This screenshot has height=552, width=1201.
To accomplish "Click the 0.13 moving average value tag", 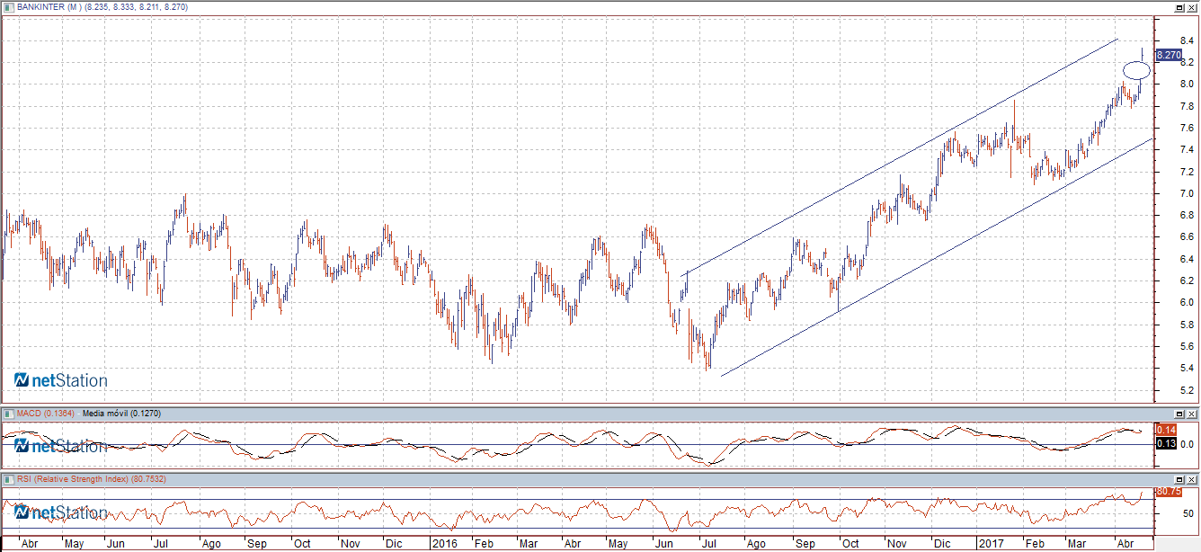I will click(x=1164, y=443).
